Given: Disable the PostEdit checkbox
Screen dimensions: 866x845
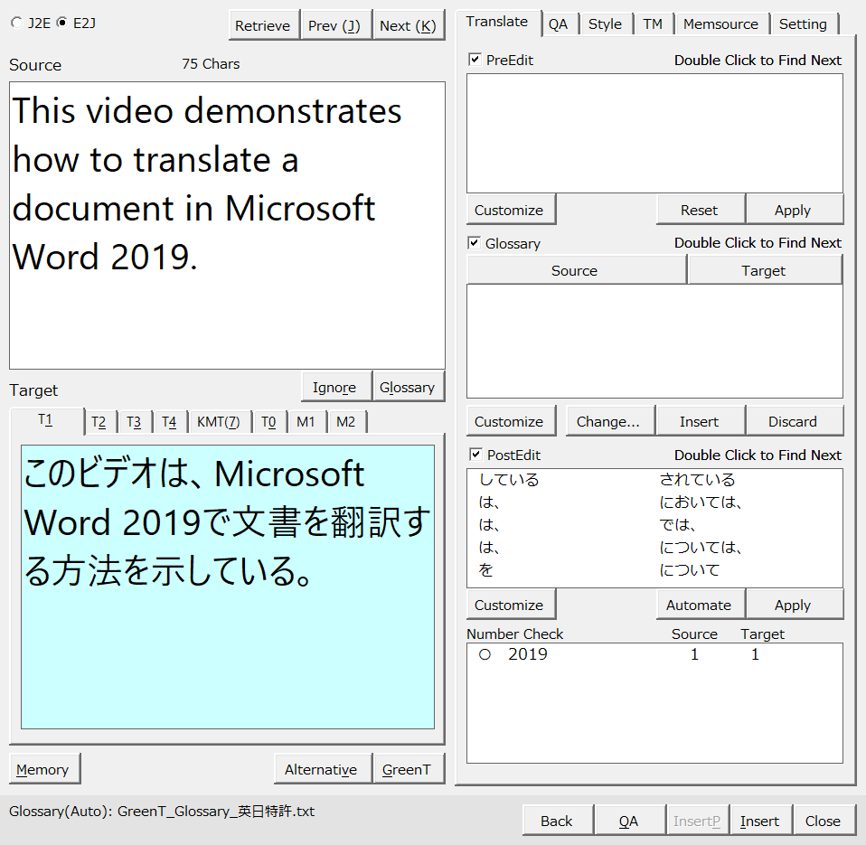Looking at the screenshot, I should (475, 455).
